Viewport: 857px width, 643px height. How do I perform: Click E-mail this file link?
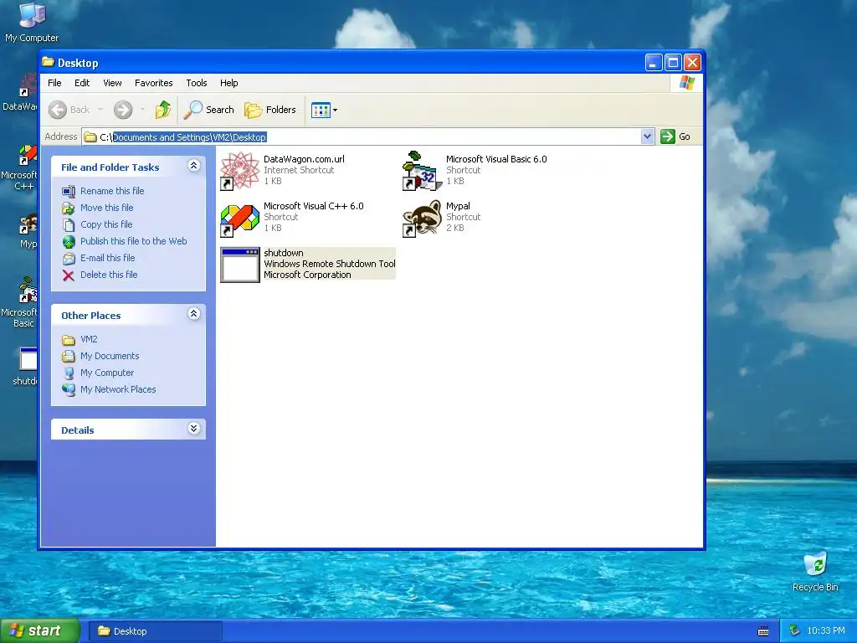(x=107, y=258)
